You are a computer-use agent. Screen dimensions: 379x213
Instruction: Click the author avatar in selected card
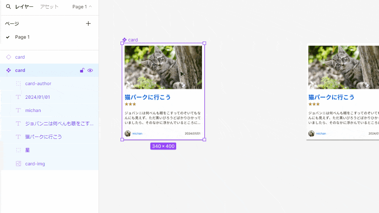coord(128,134)
